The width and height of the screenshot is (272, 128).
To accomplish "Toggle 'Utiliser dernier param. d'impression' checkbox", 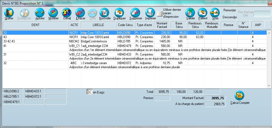I will click(x=160, y=13).
